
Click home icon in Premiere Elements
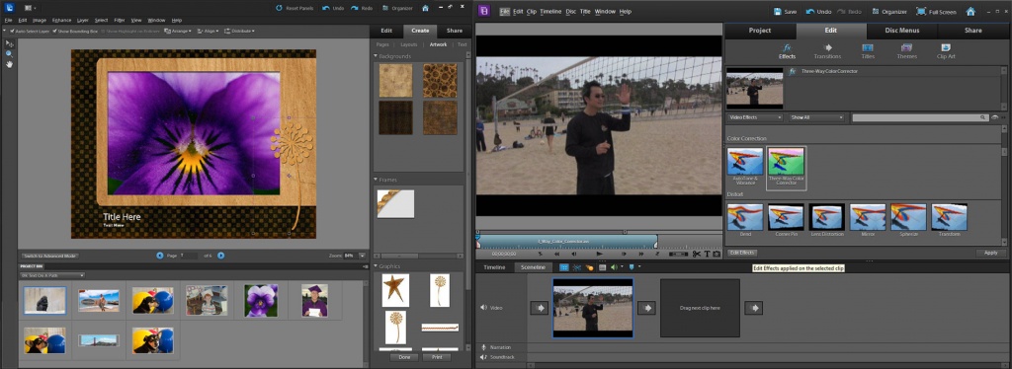click(x=970, y=12)
